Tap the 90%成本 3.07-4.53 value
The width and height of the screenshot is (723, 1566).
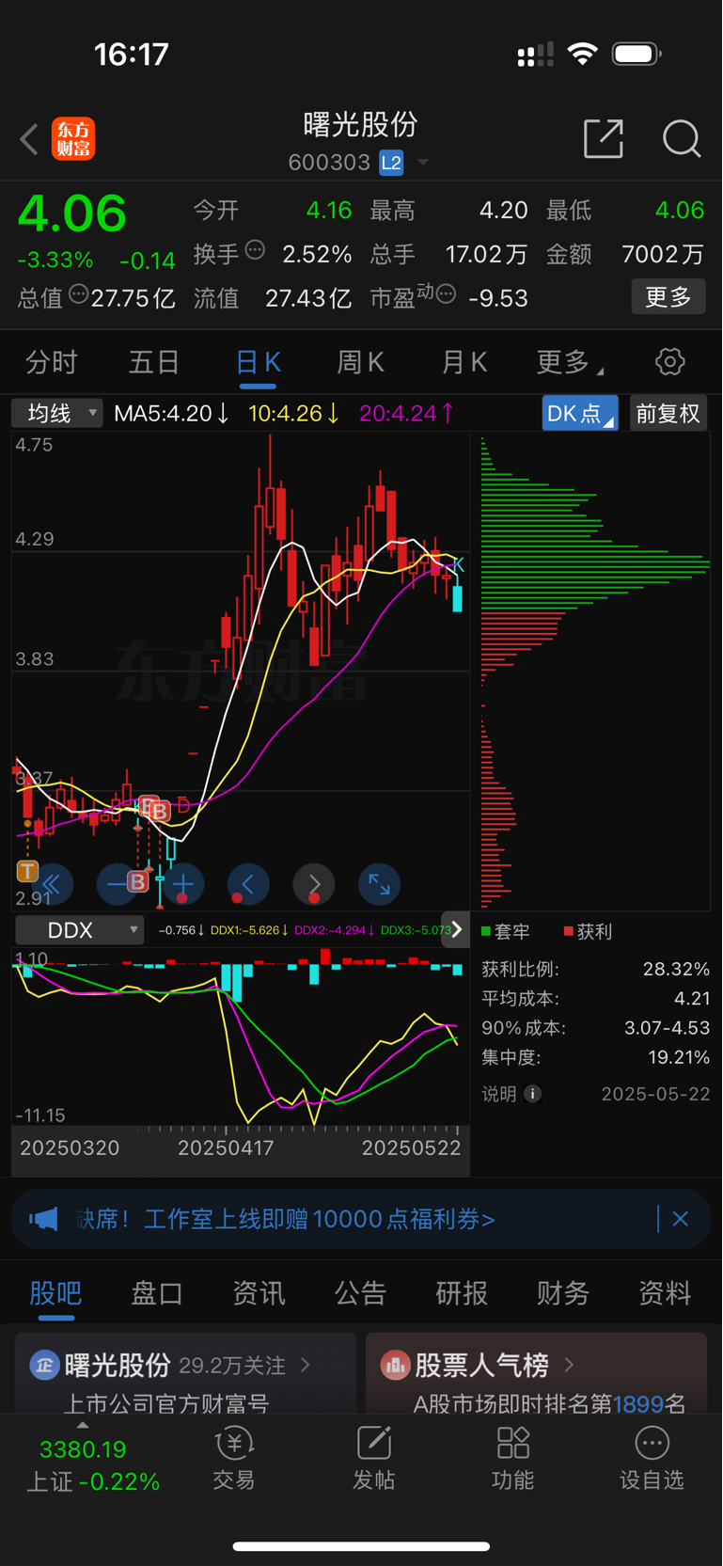[667, 1028]
